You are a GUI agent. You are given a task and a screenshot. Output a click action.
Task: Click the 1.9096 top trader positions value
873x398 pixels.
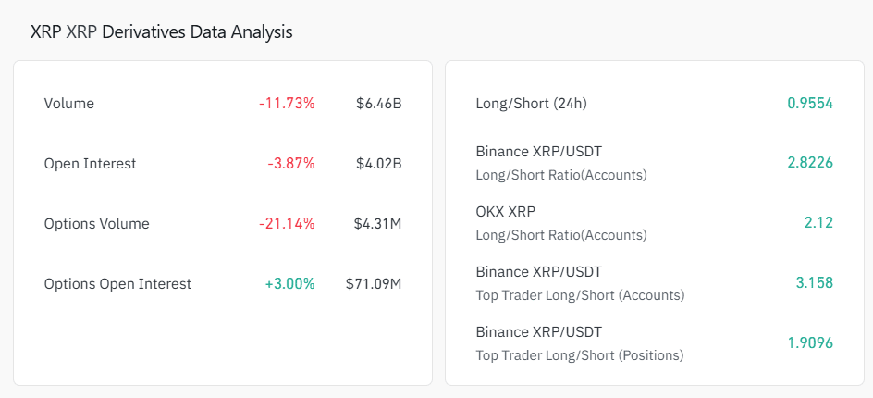point(810,343)
